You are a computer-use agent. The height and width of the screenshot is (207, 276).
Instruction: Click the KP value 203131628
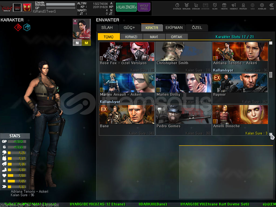100,7
